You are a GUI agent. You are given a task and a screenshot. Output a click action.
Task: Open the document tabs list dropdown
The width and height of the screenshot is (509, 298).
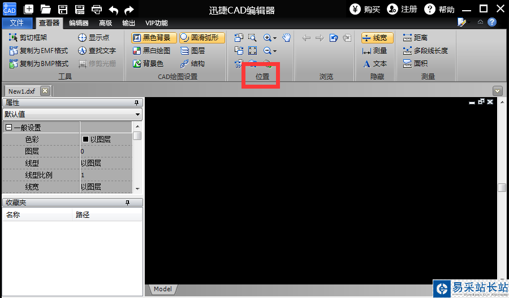coord(497,91)
